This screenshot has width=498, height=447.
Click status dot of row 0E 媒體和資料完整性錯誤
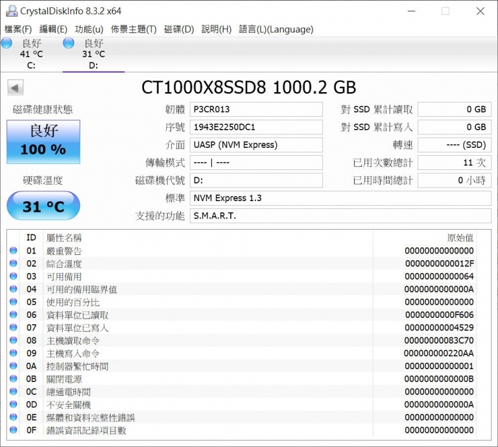click(x=14, y=417)
